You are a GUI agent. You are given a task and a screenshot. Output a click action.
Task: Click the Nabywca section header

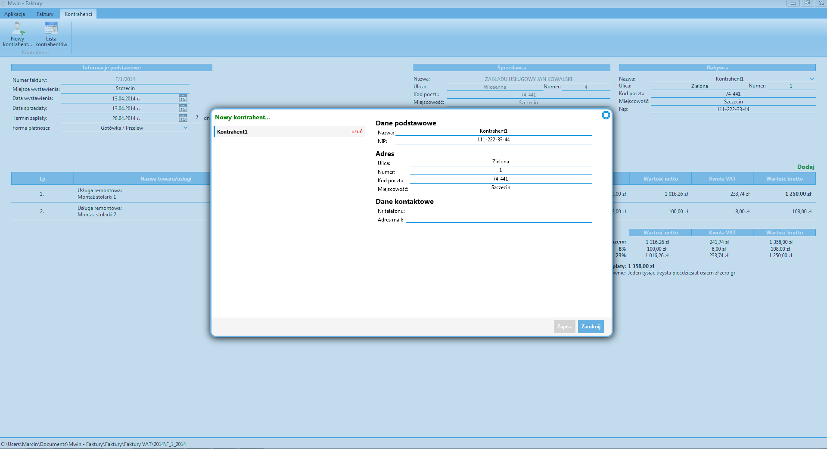[717, 68]
